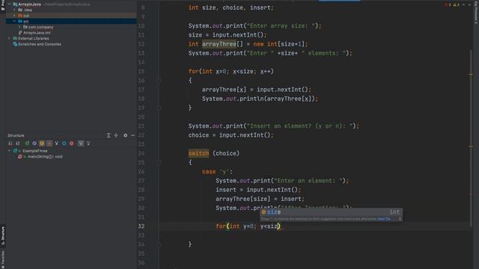Go to next highlighted error arrow
479x269 pixels.
pos(469,4)
